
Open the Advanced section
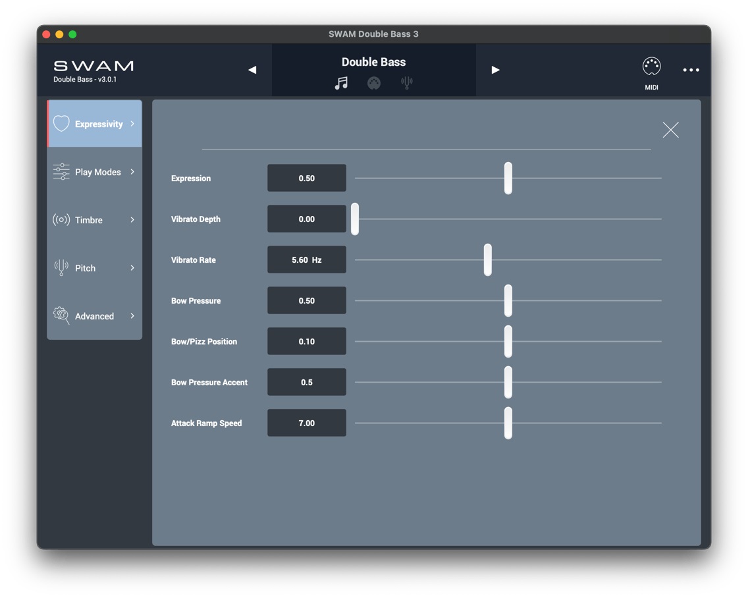coord(94,315)
